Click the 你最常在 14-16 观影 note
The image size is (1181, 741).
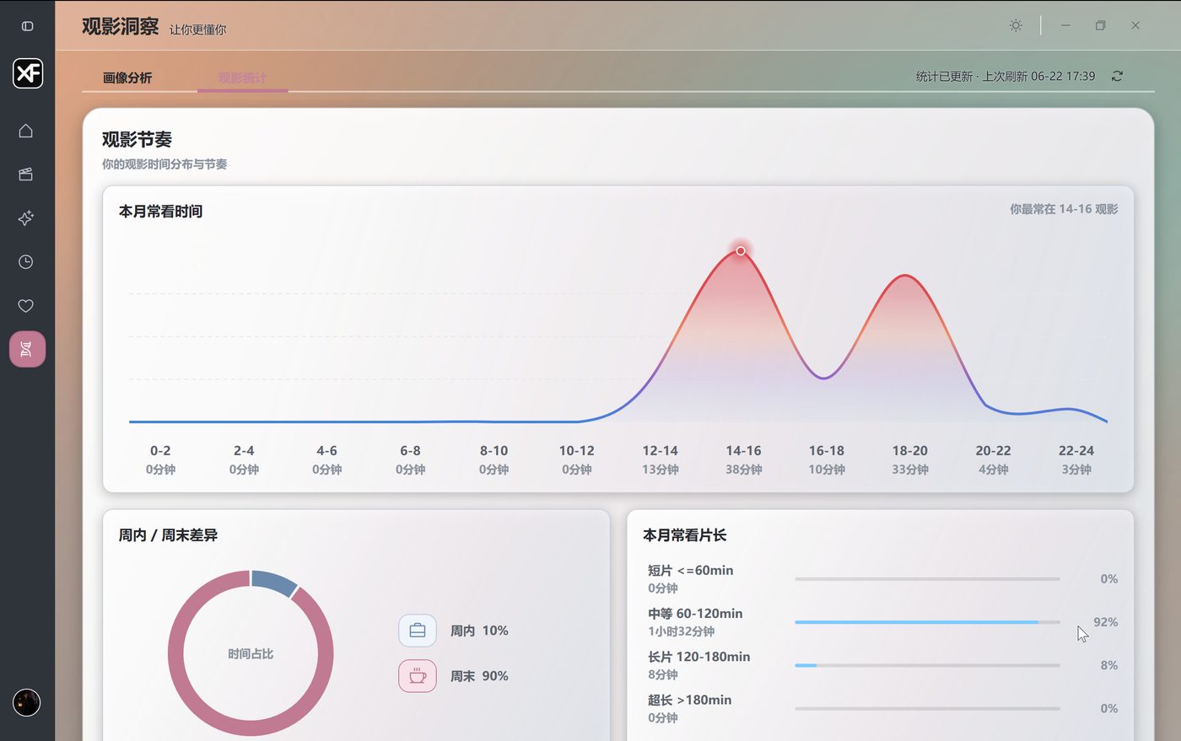tap(1064, 209)
